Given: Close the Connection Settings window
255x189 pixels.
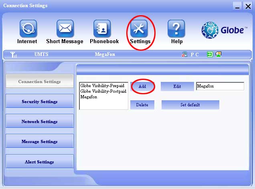Looking at the screenshot, I should tap(248, 6).
